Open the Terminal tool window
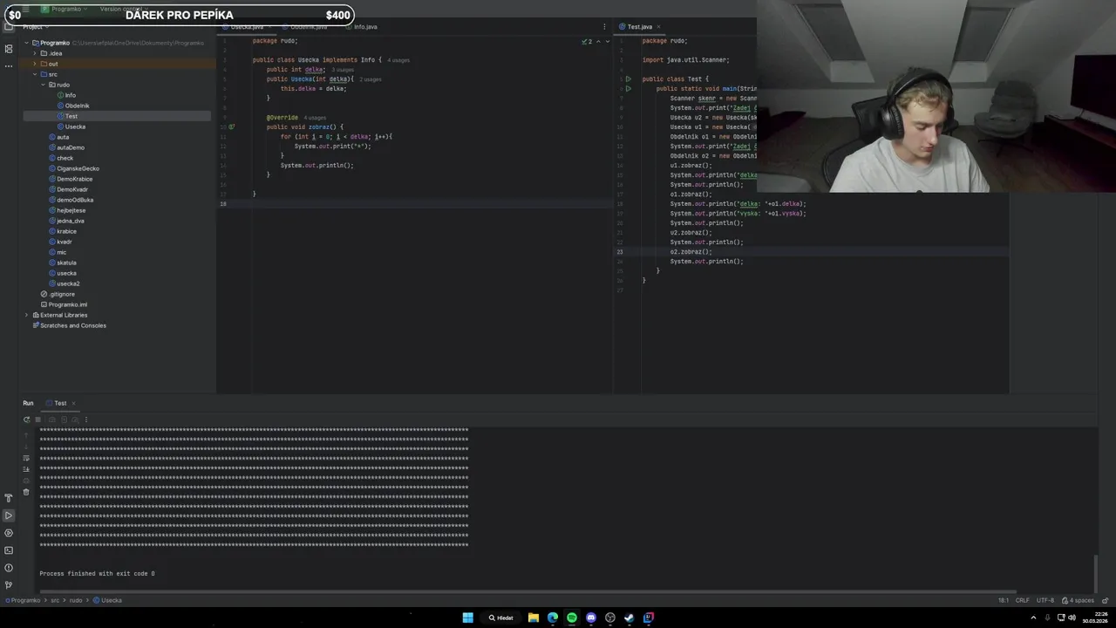The width and height of the screenshot is (1116, 628). (9, 550)
